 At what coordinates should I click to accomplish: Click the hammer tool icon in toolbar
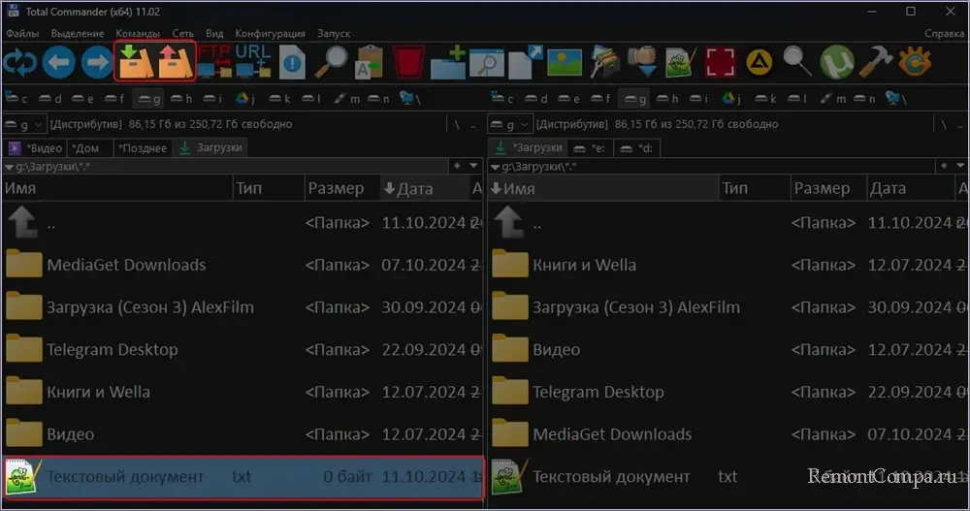(x=875, y=62)
